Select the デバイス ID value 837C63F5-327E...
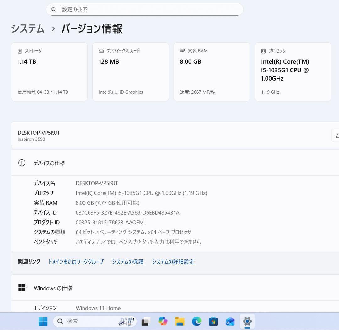This screenshot has width=339, height=330. click(x=127, y=212)
